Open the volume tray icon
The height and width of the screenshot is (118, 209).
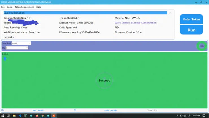tap(185, 116)
